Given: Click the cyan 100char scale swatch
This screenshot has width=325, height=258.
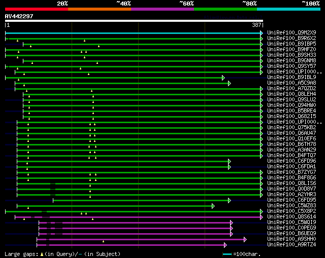Looking at the screenshot, I should coord(227,254).
